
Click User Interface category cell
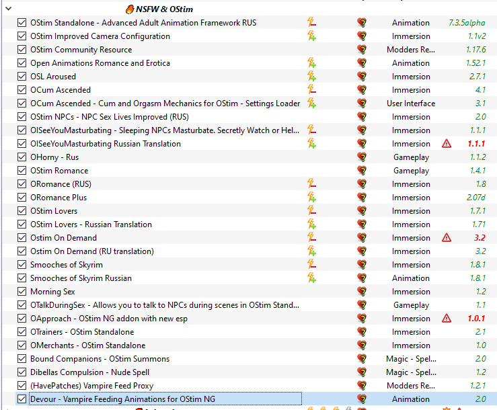tap(411, 104)
